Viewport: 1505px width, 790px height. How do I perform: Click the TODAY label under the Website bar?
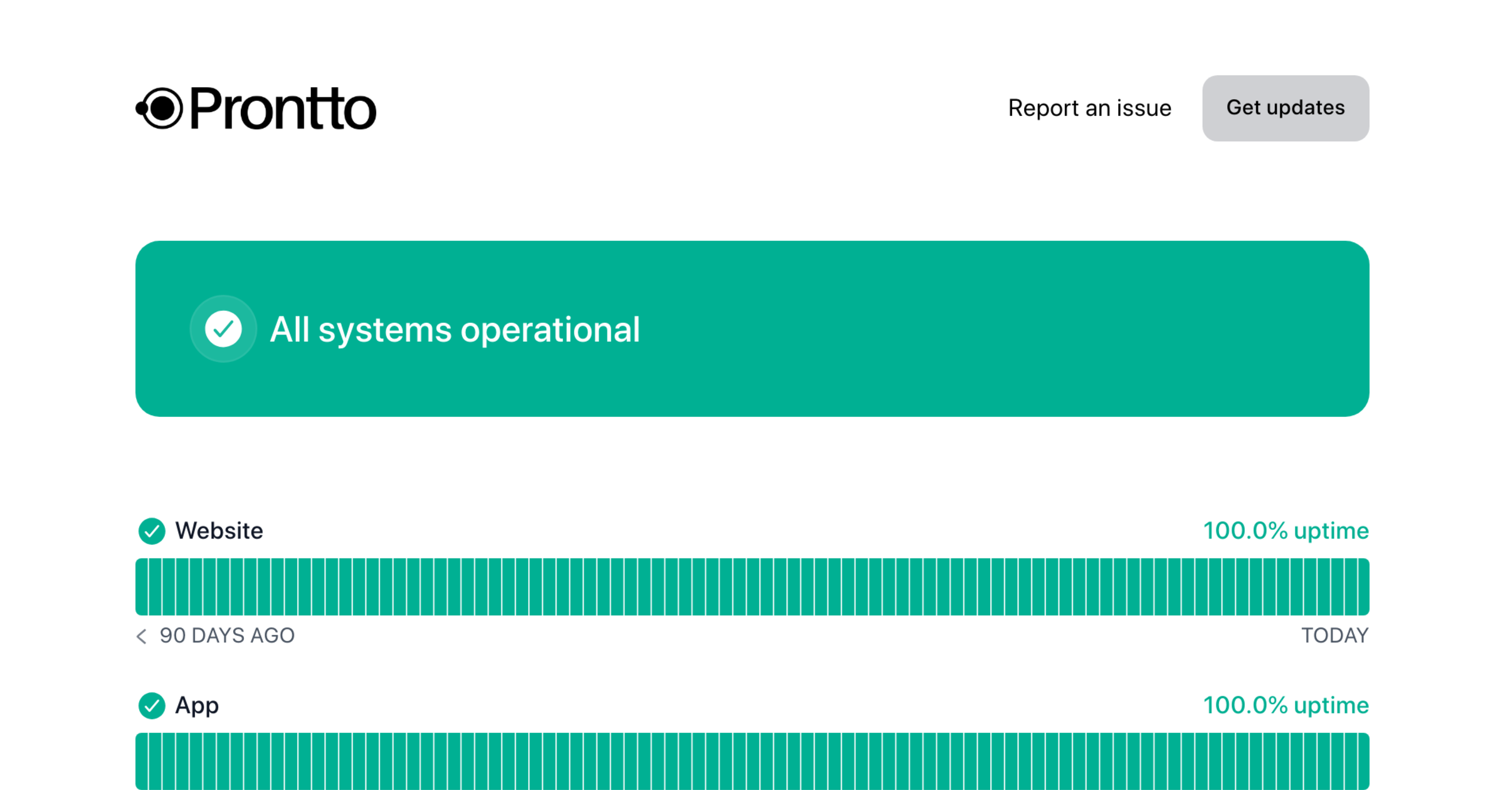click(1334, 636)
